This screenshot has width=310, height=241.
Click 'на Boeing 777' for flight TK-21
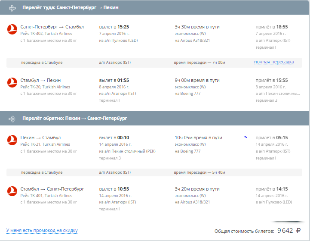[187, 151]
